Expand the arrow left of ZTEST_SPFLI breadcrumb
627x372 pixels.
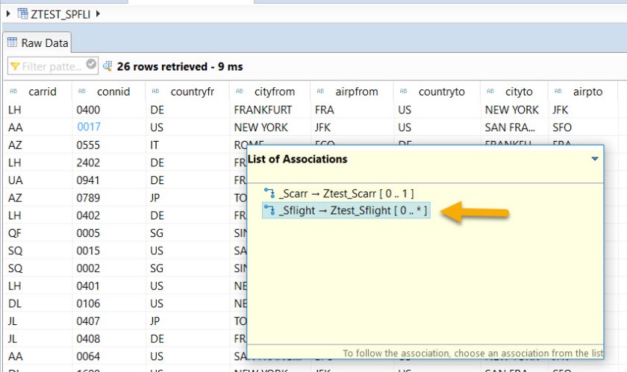pyautogui.click(x=7, y=13)
